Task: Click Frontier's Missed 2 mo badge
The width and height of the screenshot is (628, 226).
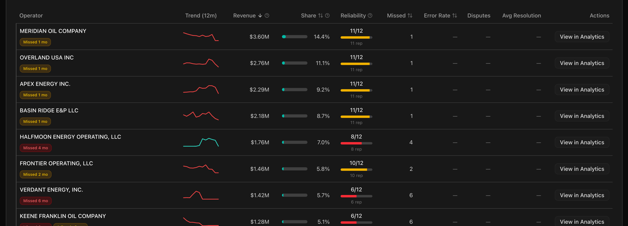Action: tap(36, 174)
